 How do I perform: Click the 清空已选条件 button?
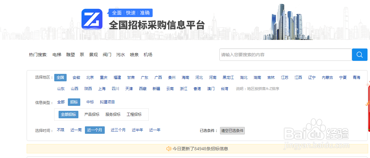(232, 131)
